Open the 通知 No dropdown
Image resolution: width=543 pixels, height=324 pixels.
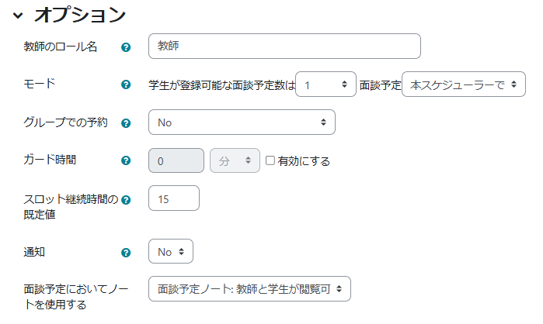pyautogui.click(x=171, y=251)
